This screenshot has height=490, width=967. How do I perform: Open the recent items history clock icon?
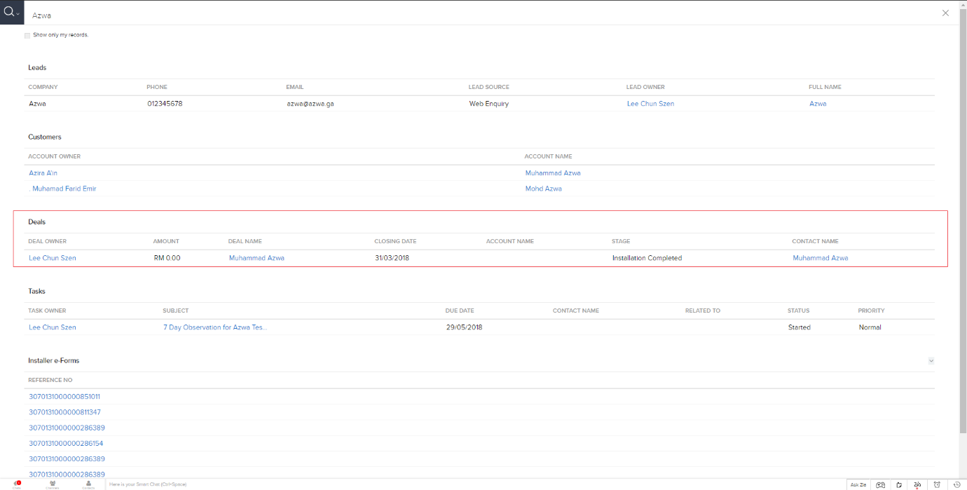pos(956,484)
